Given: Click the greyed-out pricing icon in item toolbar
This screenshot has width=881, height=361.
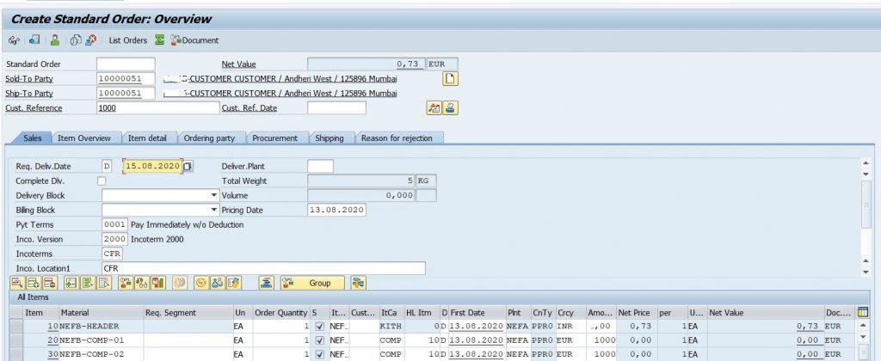Looking at the screenshot, I should (180, 283).
